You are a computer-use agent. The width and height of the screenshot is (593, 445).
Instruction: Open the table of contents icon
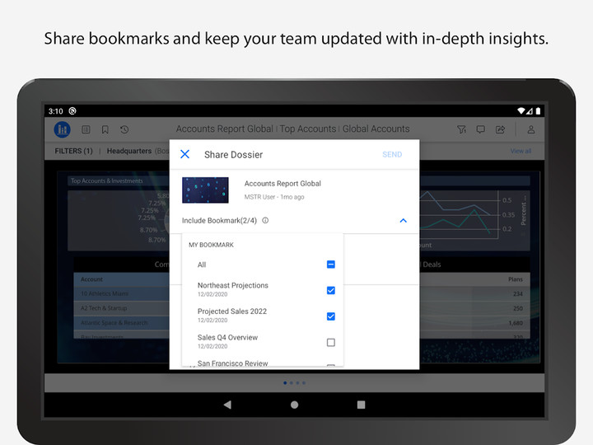click(86, 130)
